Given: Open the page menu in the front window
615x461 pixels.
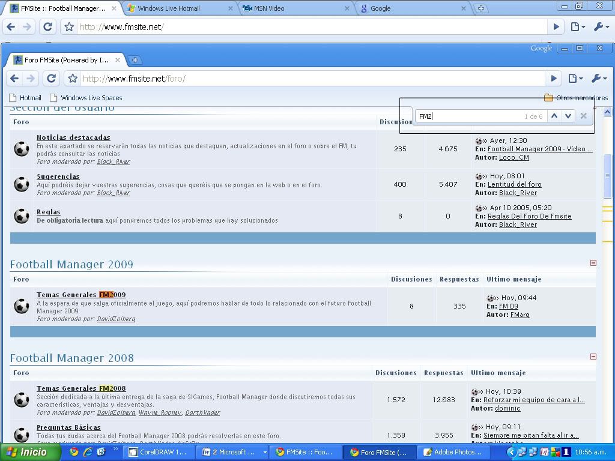Looking at the screenshot, I should (575, 79).
